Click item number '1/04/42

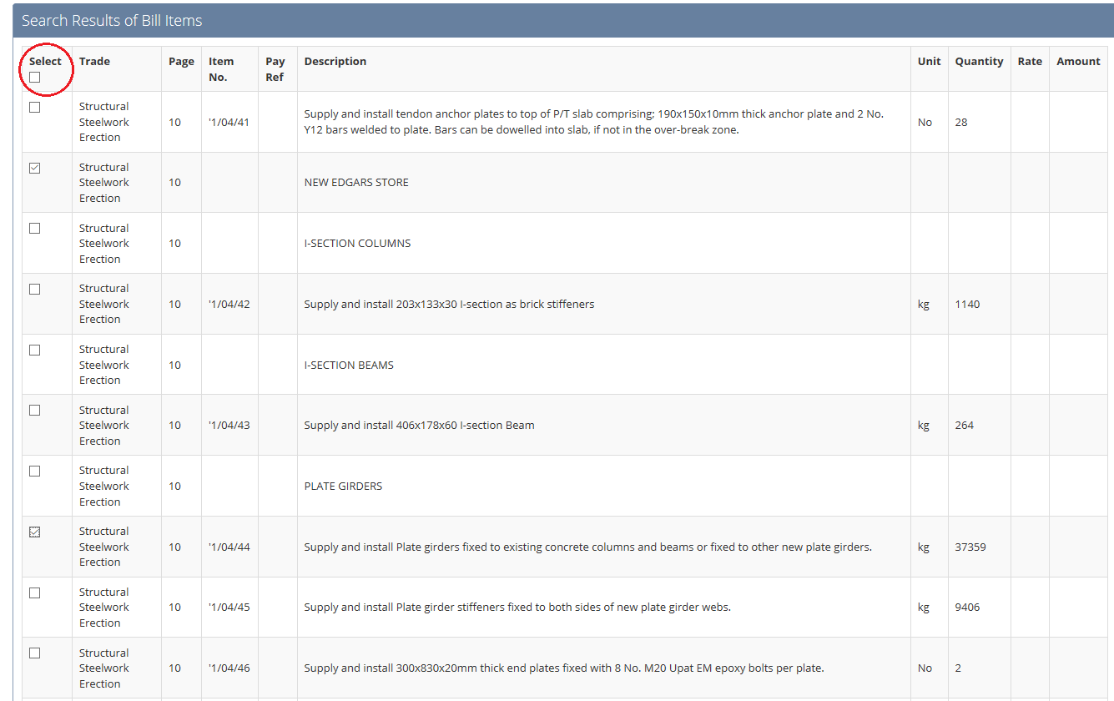(229, 304)
